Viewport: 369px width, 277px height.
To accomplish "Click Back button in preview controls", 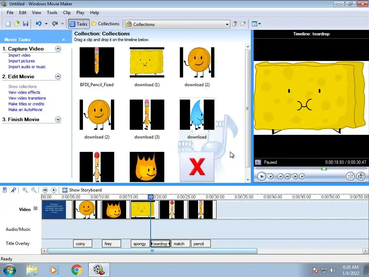I will [280, 176].
